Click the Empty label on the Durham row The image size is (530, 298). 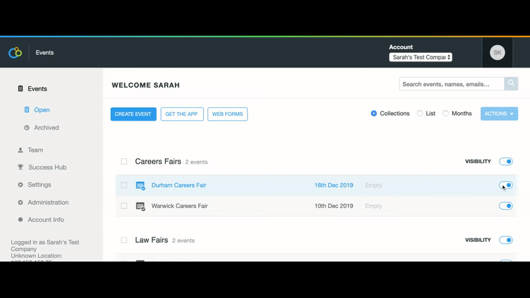(374, 185)
